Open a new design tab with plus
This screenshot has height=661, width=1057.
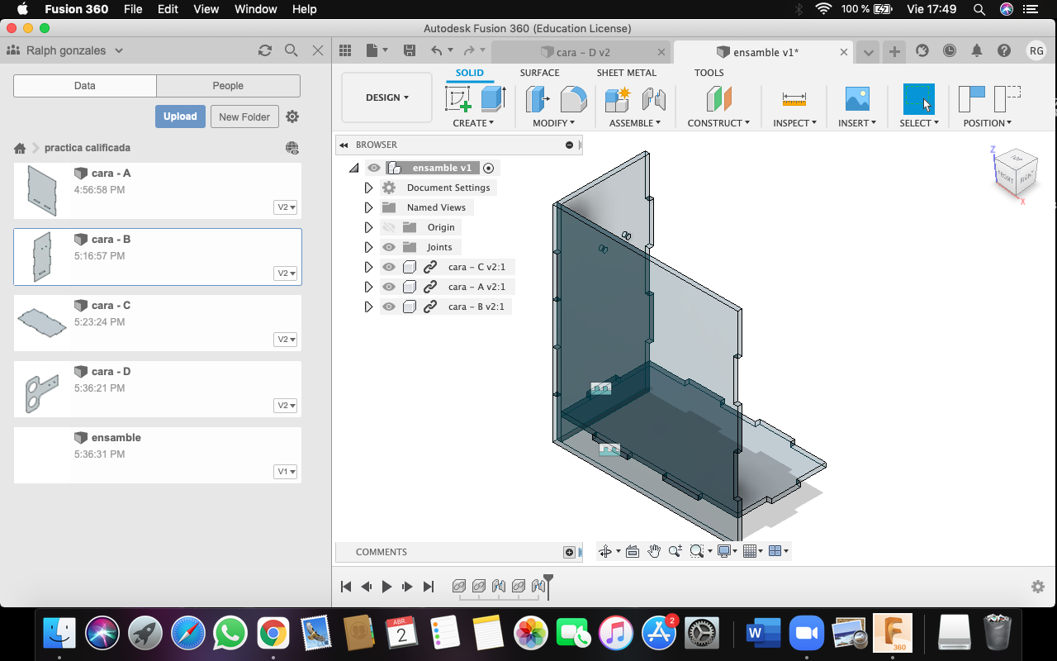tap(894, 51)
